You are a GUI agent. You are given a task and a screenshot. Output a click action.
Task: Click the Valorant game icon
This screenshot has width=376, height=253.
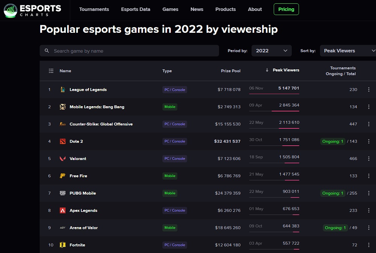62,159
